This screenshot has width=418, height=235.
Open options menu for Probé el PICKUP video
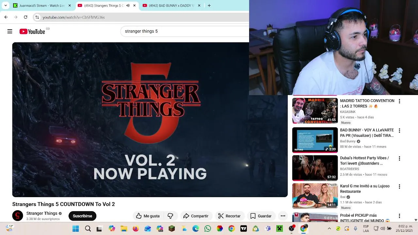399,216
